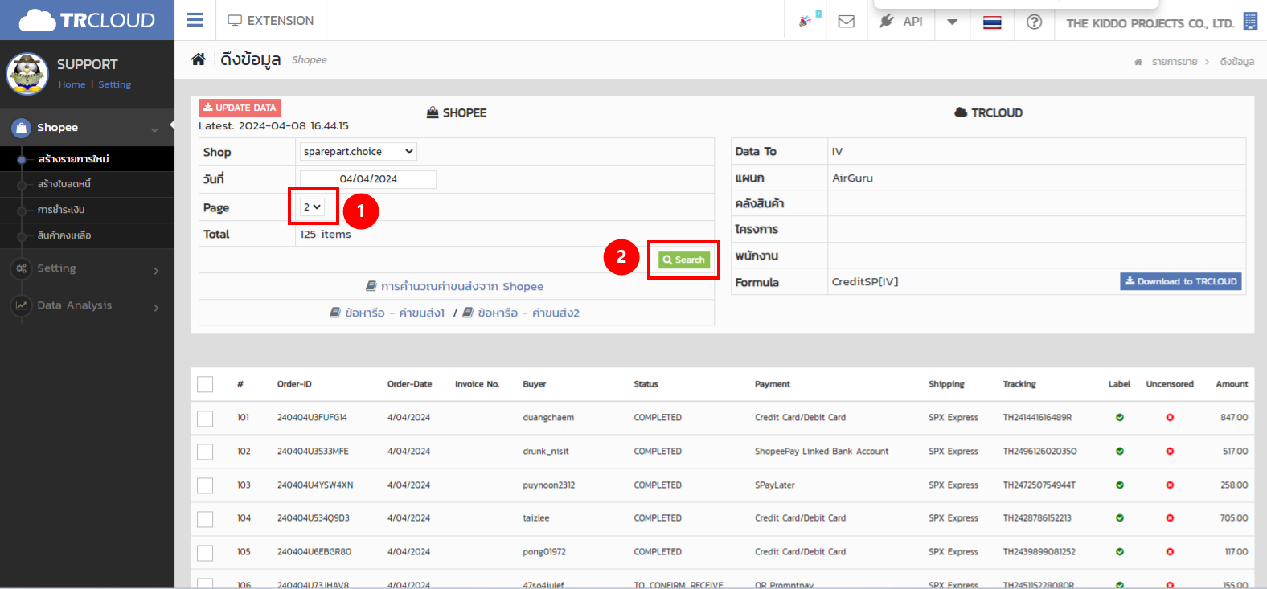Open help question mark icon
This screenshot has width=1267, height=589.
click(1035, 22)
